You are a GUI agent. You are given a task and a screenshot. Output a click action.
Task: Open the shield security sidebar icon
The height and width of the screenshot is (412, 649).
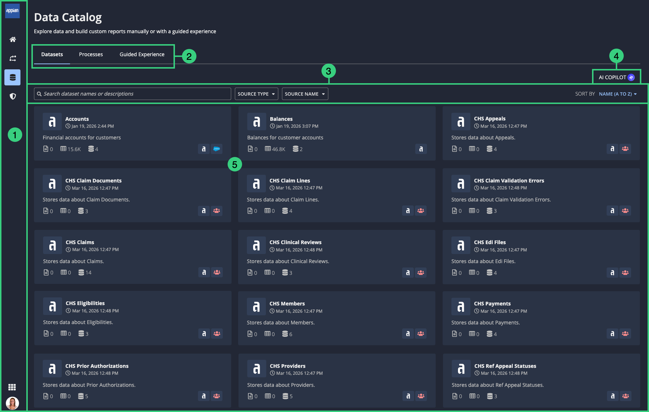pyautogui.click(x=12, y=96)
